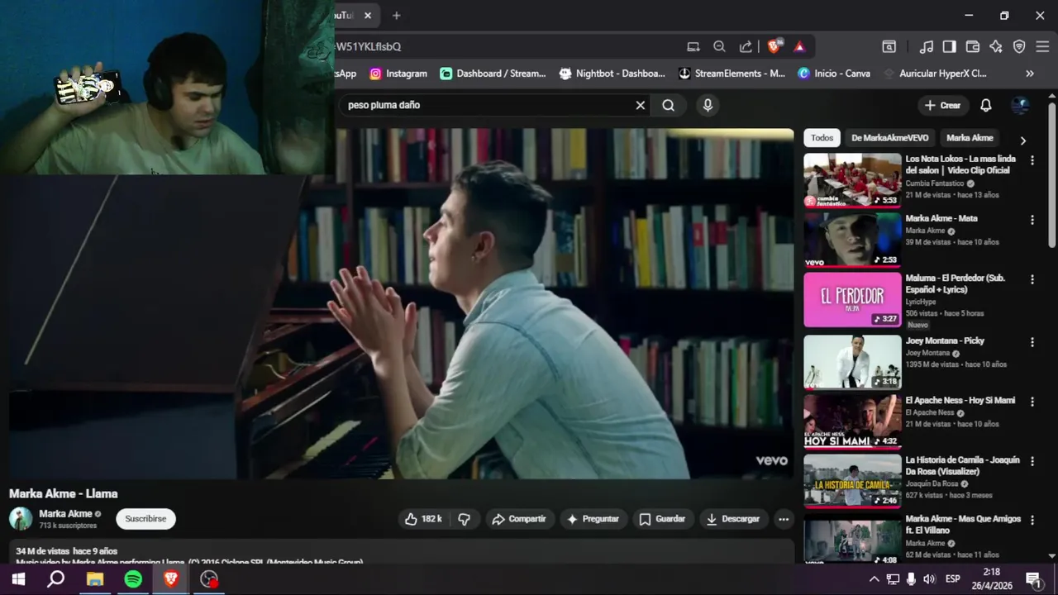1058x595 pixels.
Task: Dislike the video with thumbs down
Action: click(x=464, y=519)
